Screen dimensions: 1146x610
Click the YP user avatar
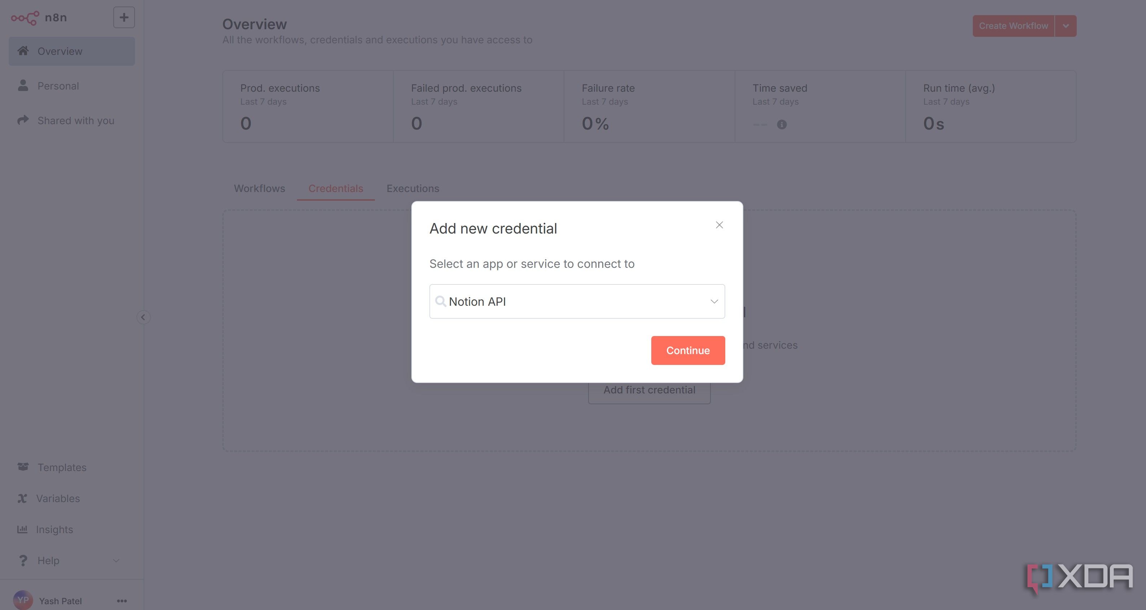click(x=23, y=600)
